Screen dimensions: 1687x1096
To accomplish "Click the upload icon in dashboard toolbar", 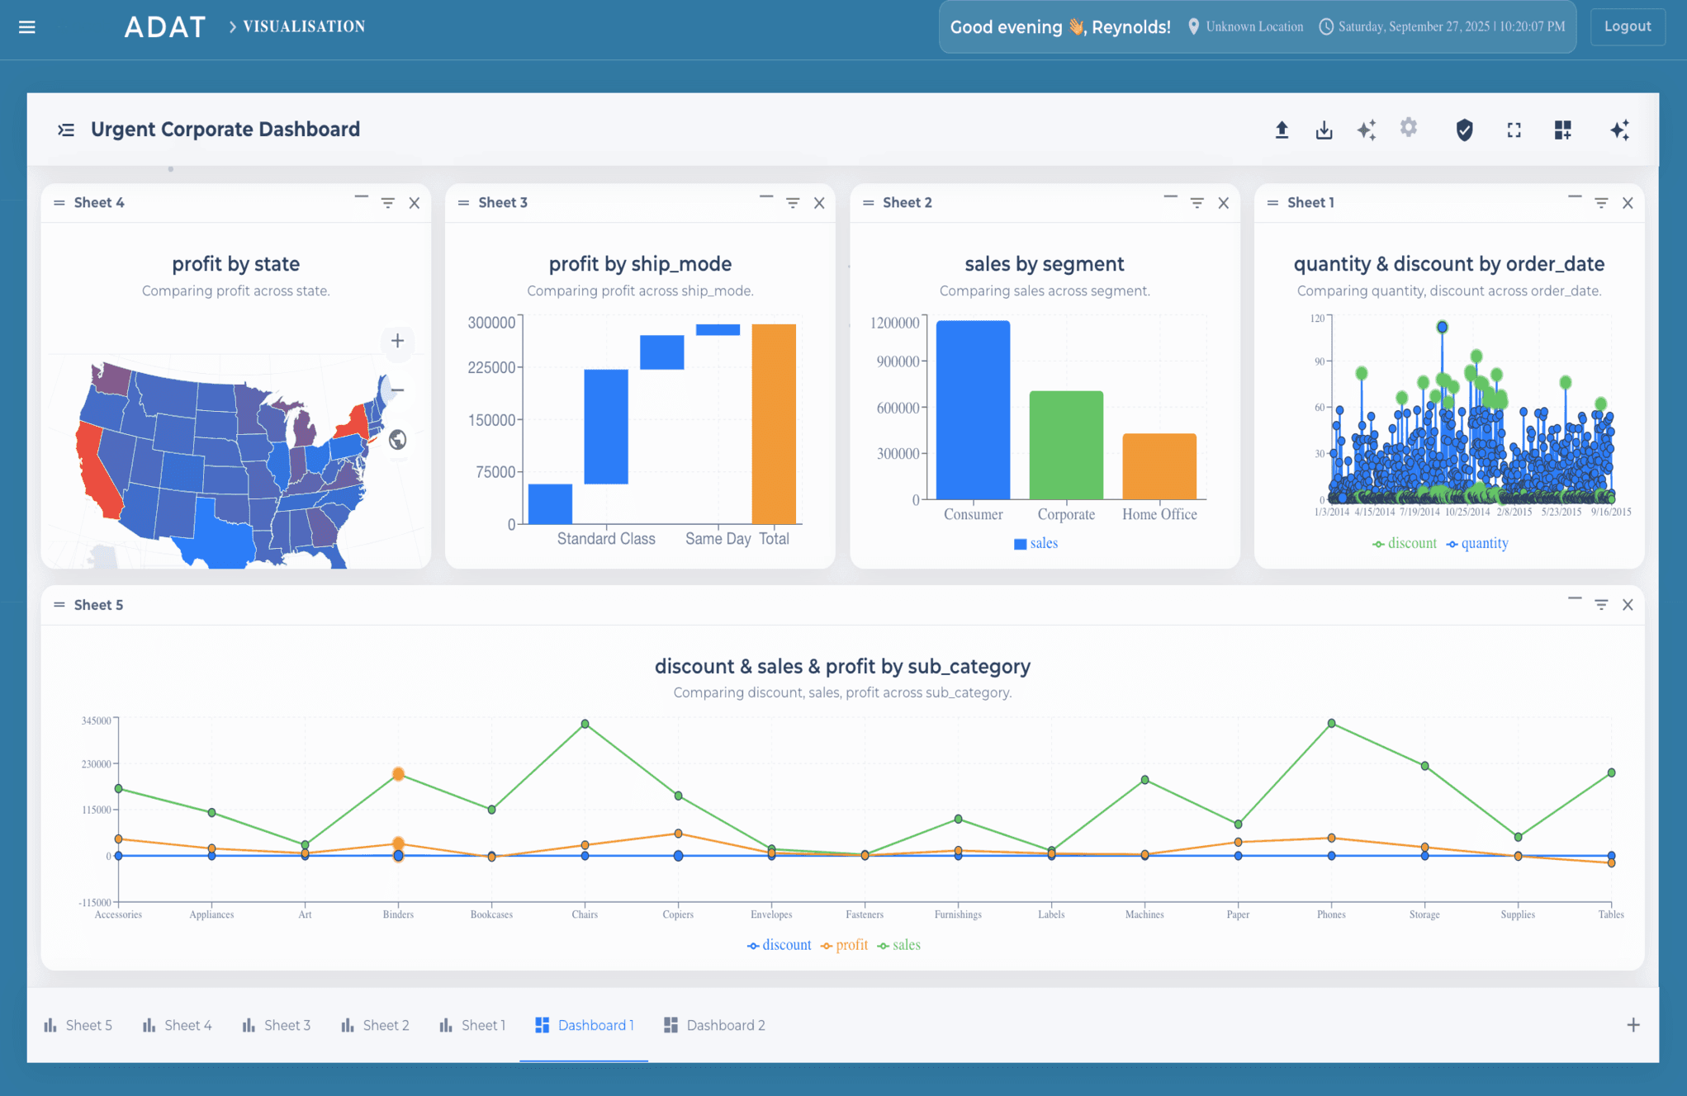I will point(1282,130).
